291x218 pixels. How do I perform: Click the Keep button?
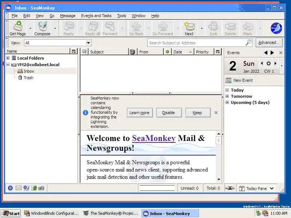pos(198,113)
